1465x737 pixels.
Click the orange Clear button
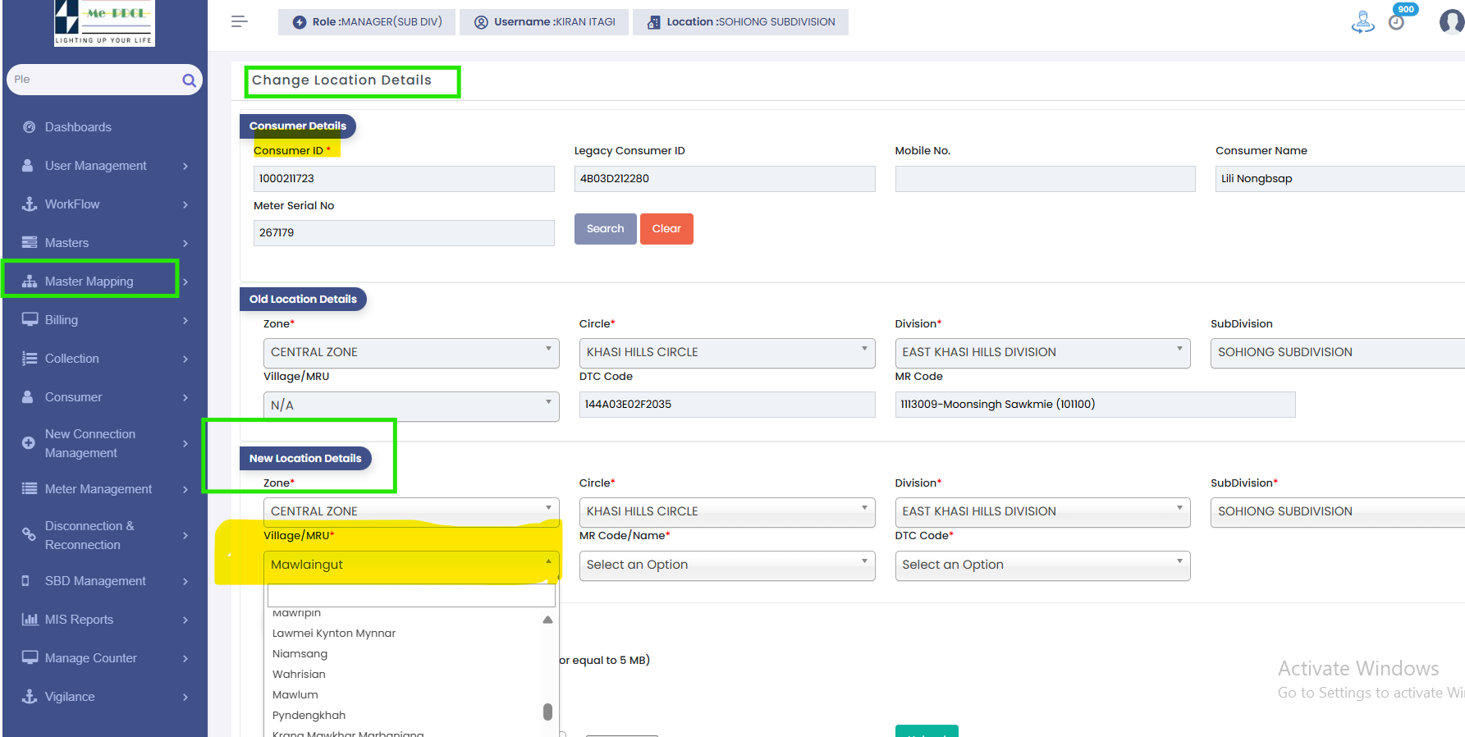[x=666, y=229]
